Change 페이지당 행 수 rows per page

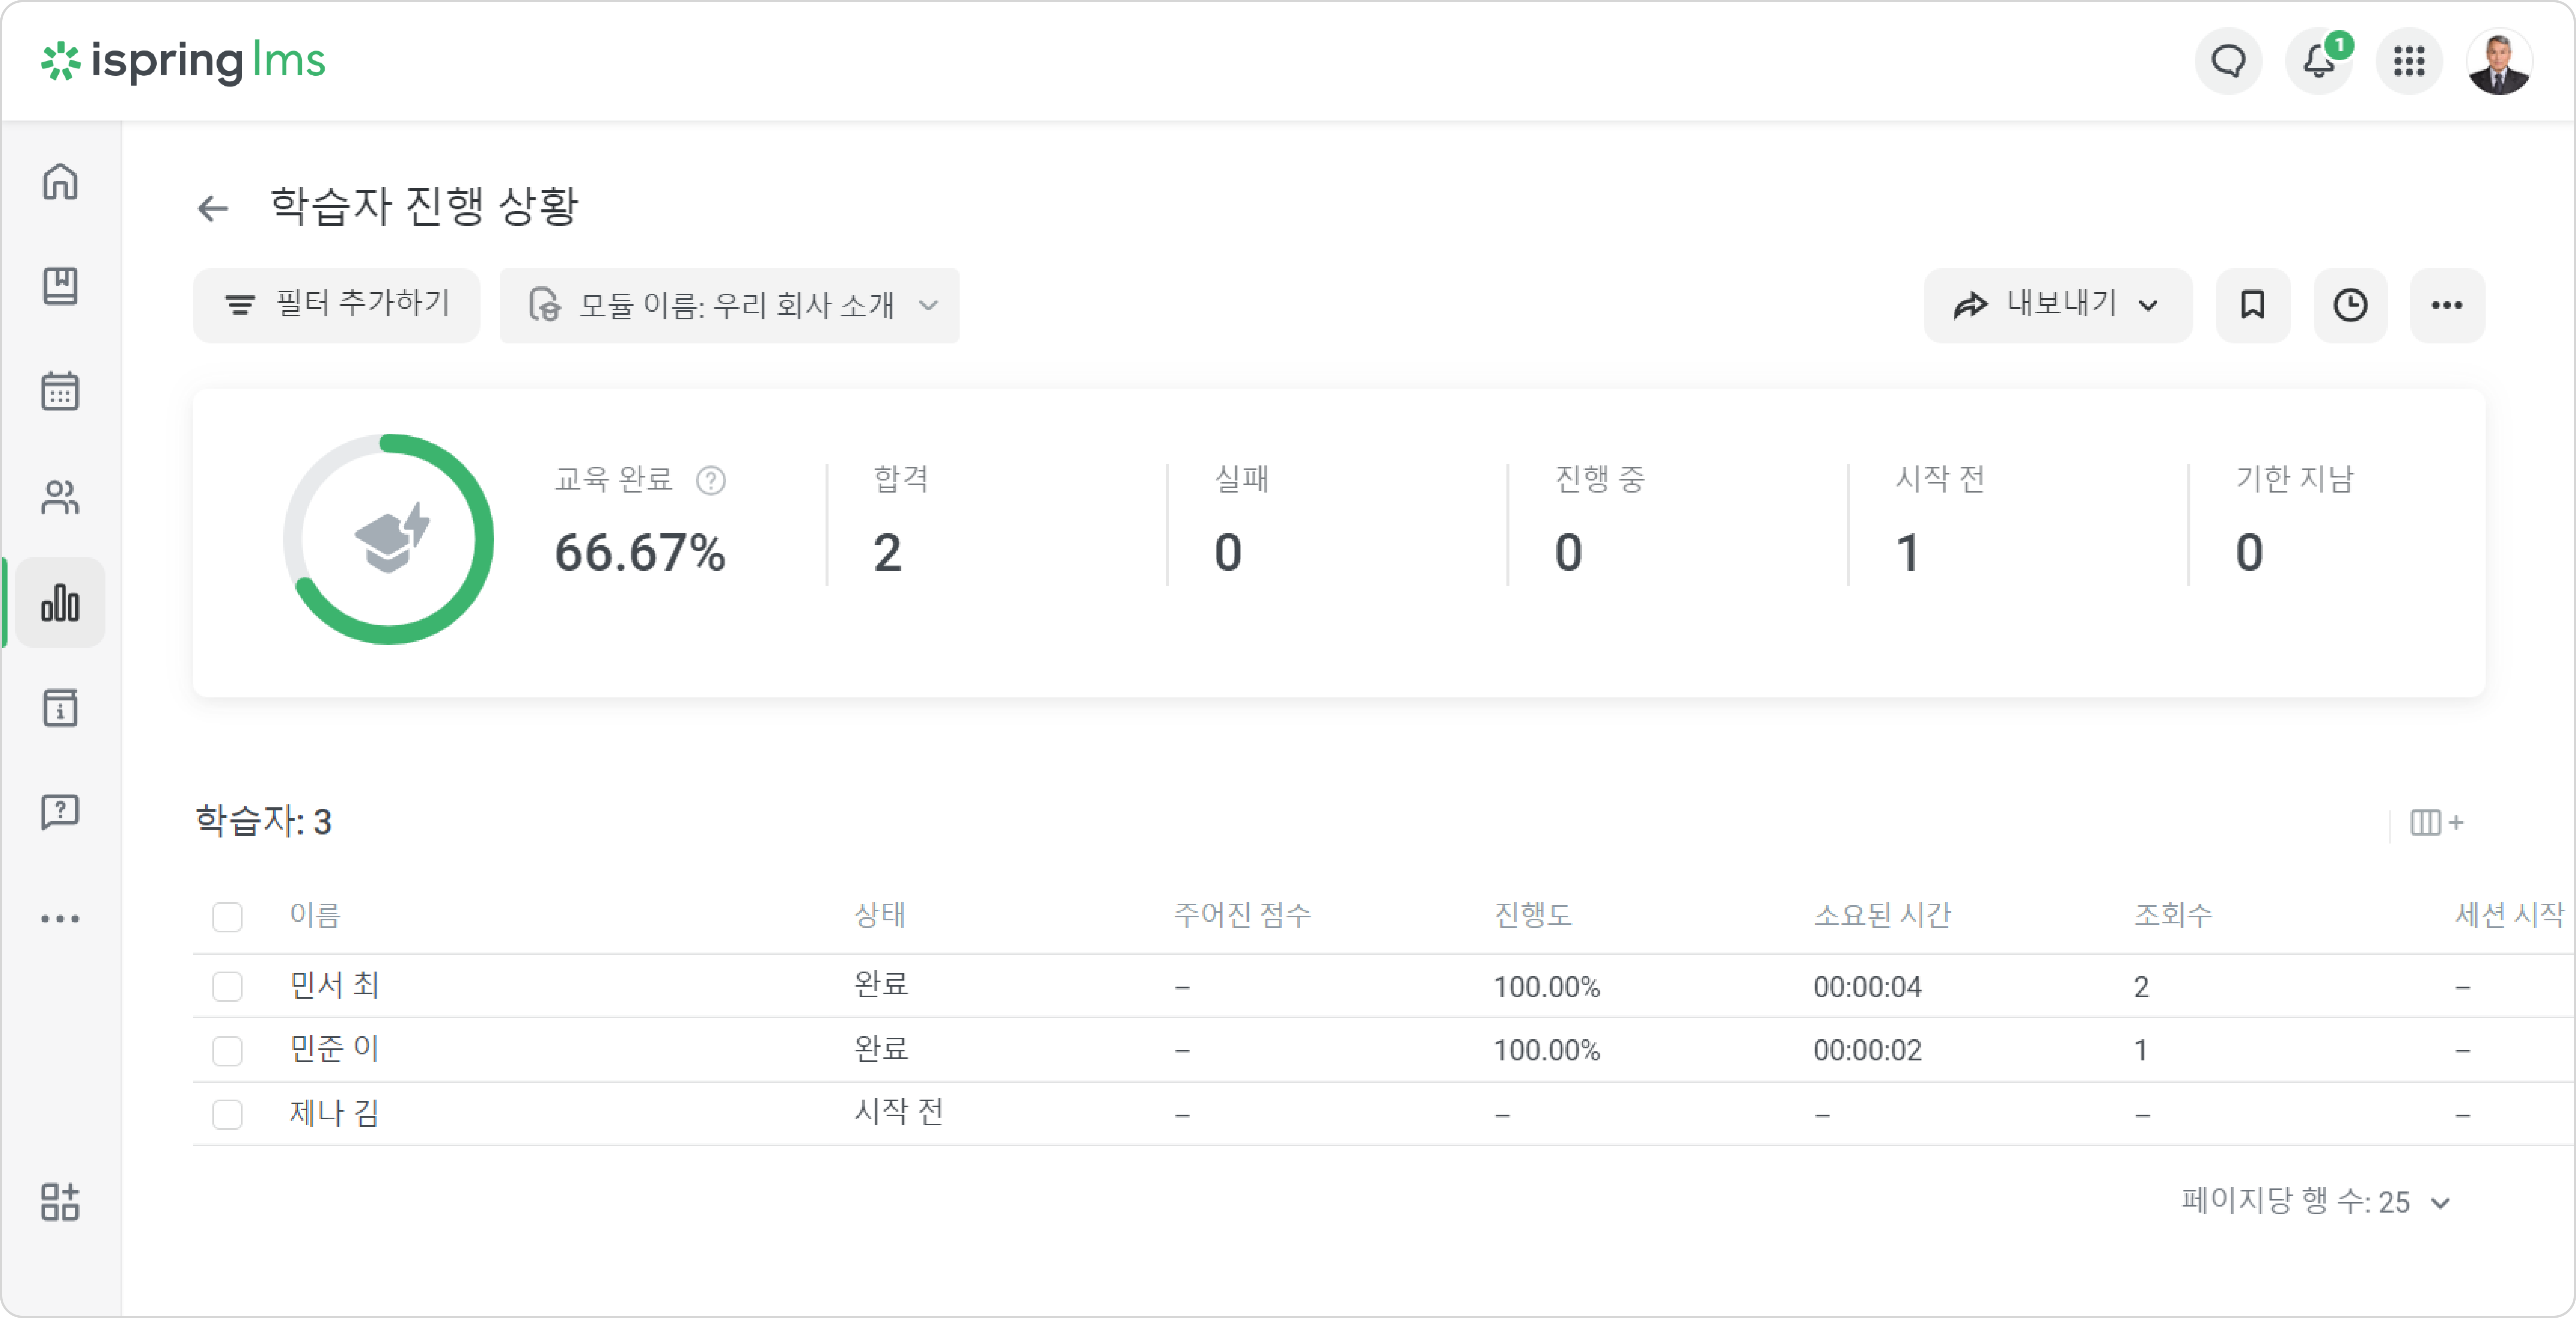[x=2315, y=1201]
